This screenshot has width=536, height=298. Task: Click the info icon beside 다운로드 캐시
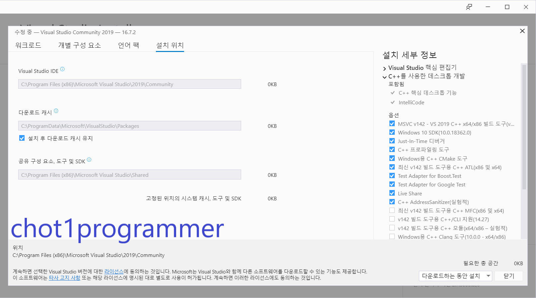pos(56,110)
